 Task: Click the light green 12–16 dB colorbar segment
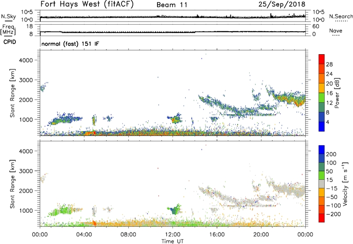[322, 97]
